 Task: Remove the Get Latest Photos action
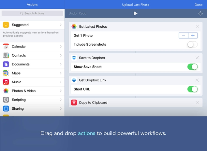[x=197, y=26]
